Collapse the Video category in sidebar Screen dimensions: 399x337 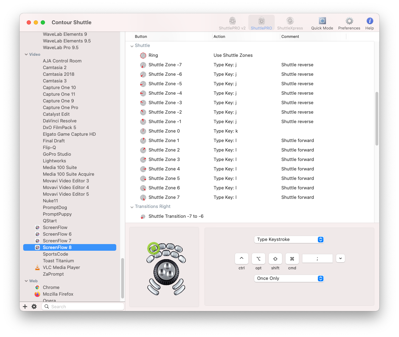[26, 54]
